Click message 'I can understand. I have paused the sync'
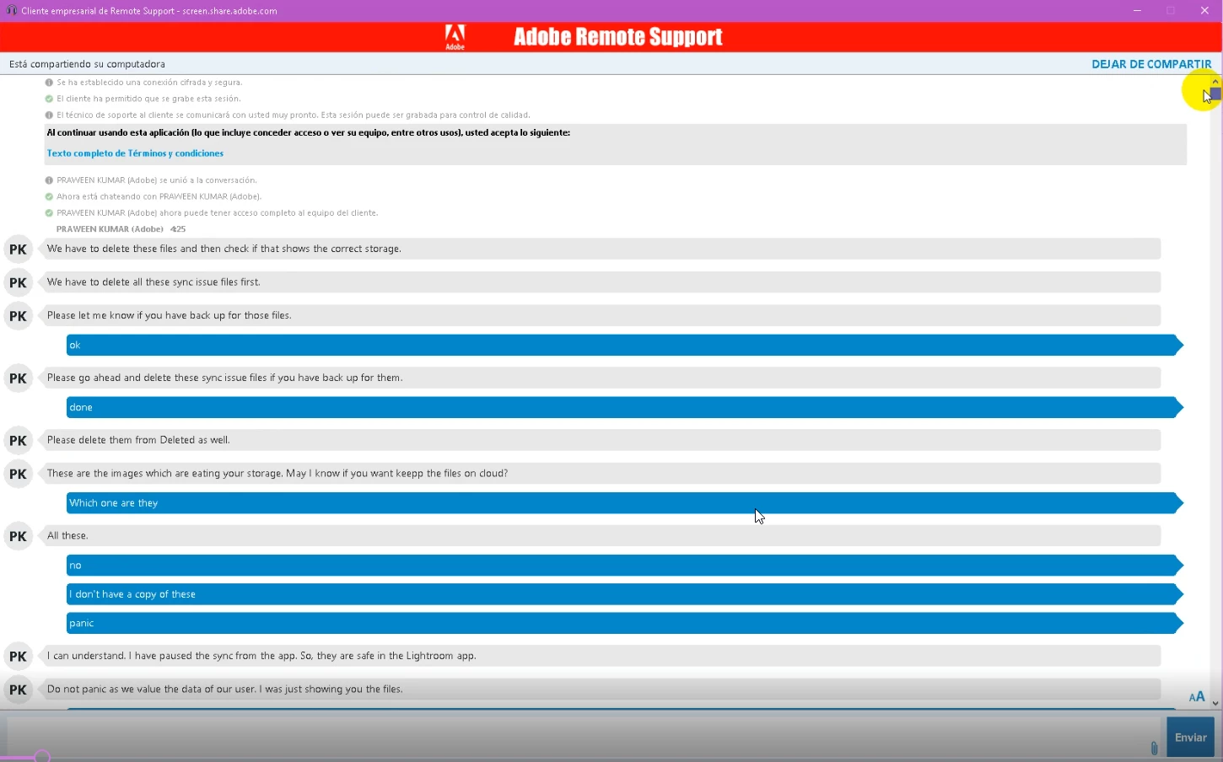Screen dimensions: 1223x762 [601, 656]
